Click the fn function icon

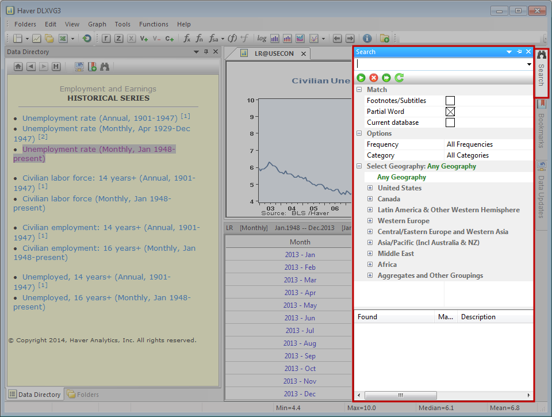click(200, 38)
